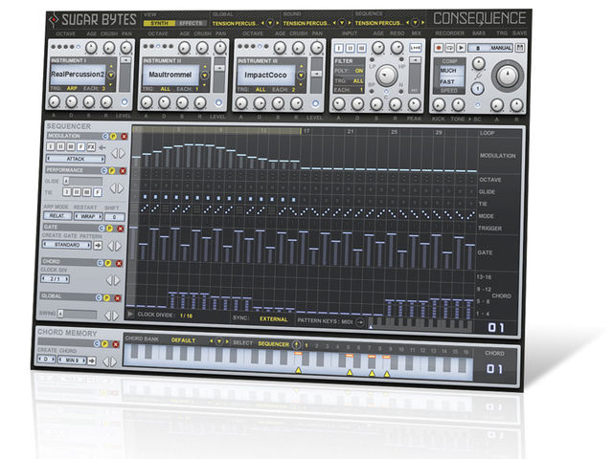Adjust the Glide slider
Viewport: 613px width, 459px height.
coord(82,181)
